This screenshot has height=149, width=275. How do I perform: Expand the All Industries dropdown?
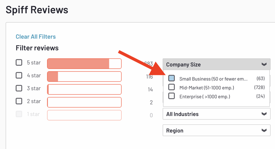(216, 114)
